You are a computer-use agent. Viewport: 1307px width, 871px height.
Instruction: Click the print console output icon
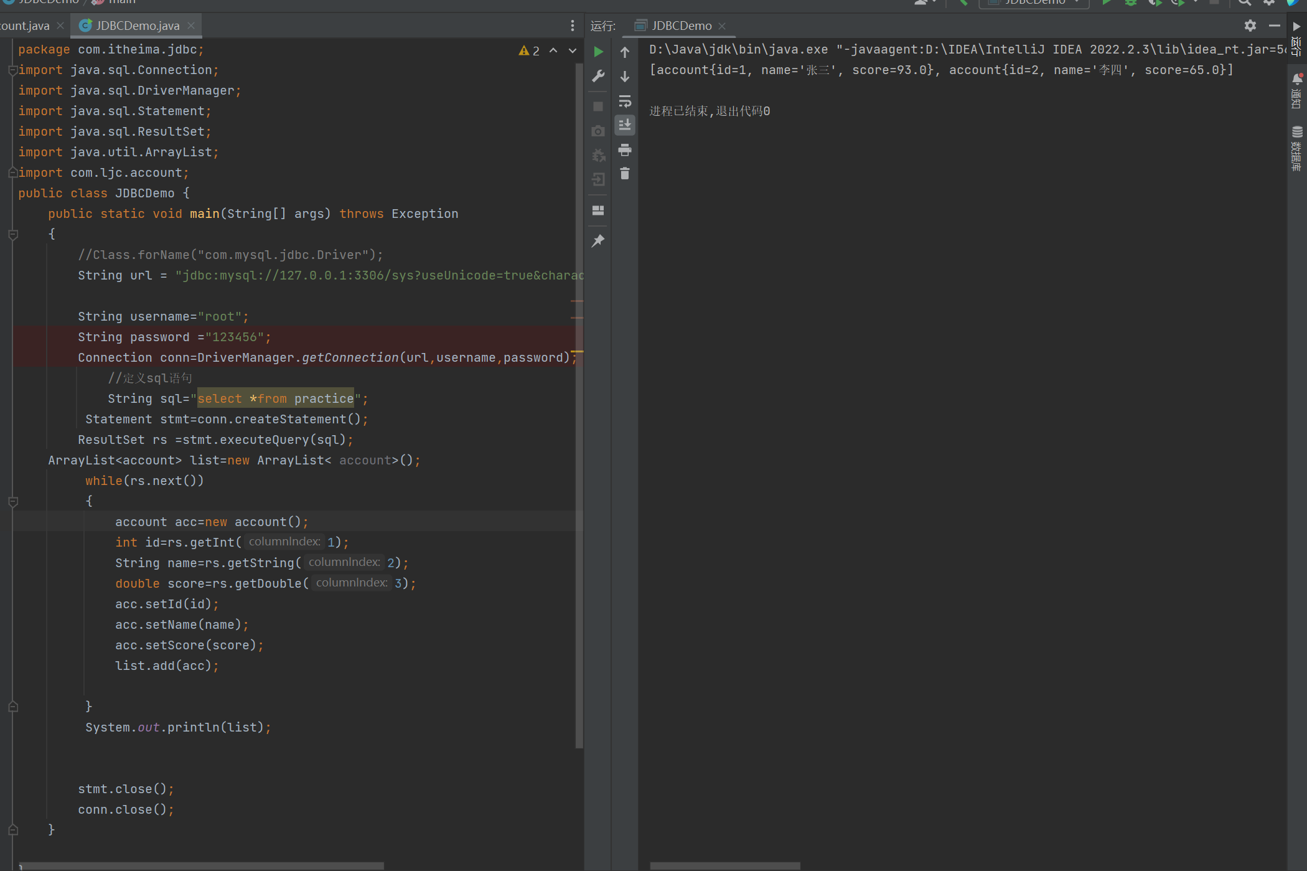(x=625, y=149)
